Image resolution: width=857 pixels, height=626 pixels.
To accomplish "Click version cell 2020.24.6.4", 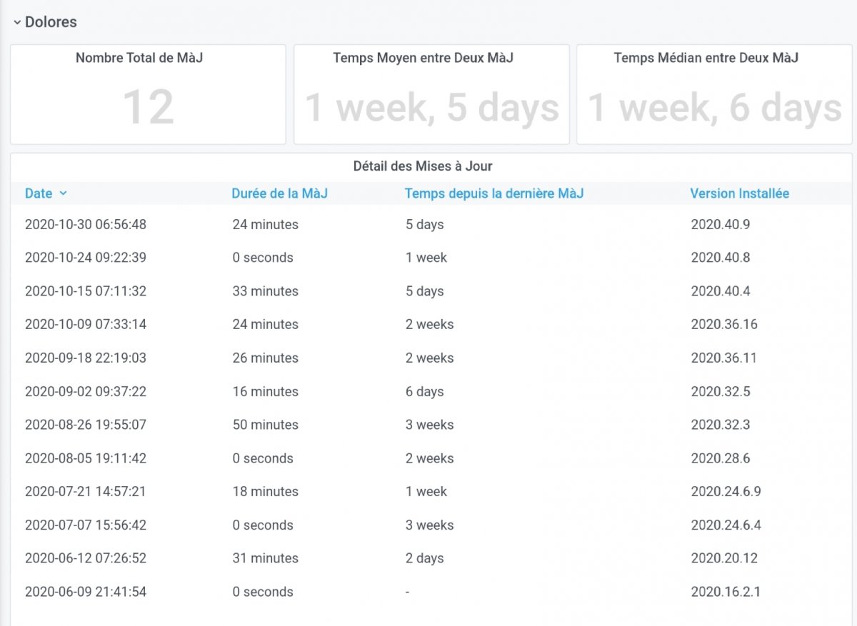I will 726,525.
